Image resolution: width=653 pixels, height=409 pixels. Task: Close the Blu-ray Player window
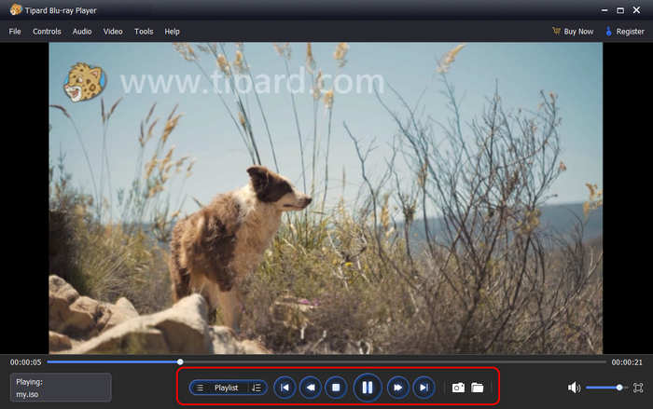click(637, 10)
